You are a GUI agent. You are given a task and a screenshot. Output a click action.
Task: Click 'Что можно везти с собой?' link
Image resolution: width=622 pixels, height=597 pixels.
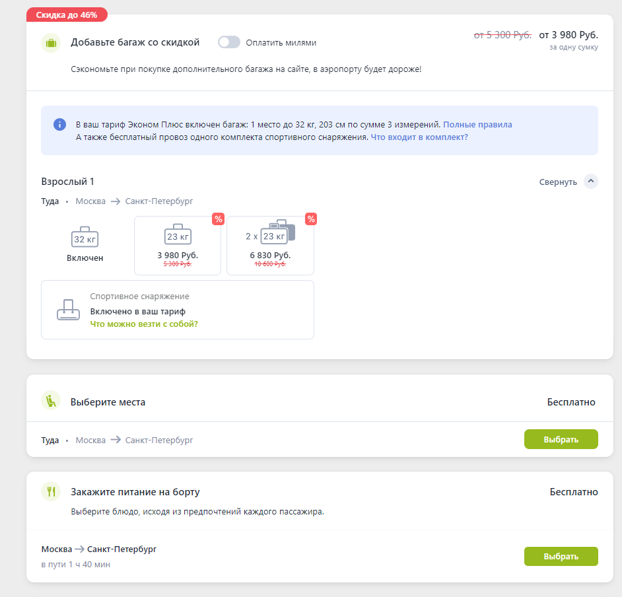(144, 324)
